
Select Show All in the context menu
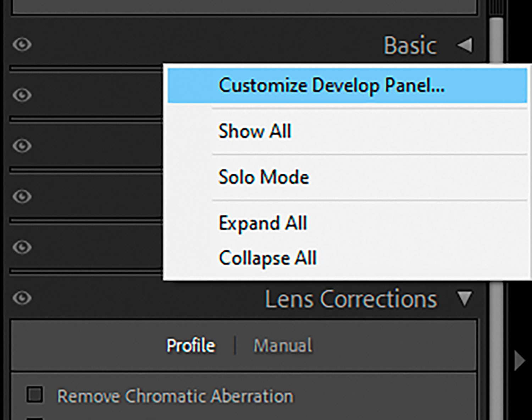tap(255, 131)
